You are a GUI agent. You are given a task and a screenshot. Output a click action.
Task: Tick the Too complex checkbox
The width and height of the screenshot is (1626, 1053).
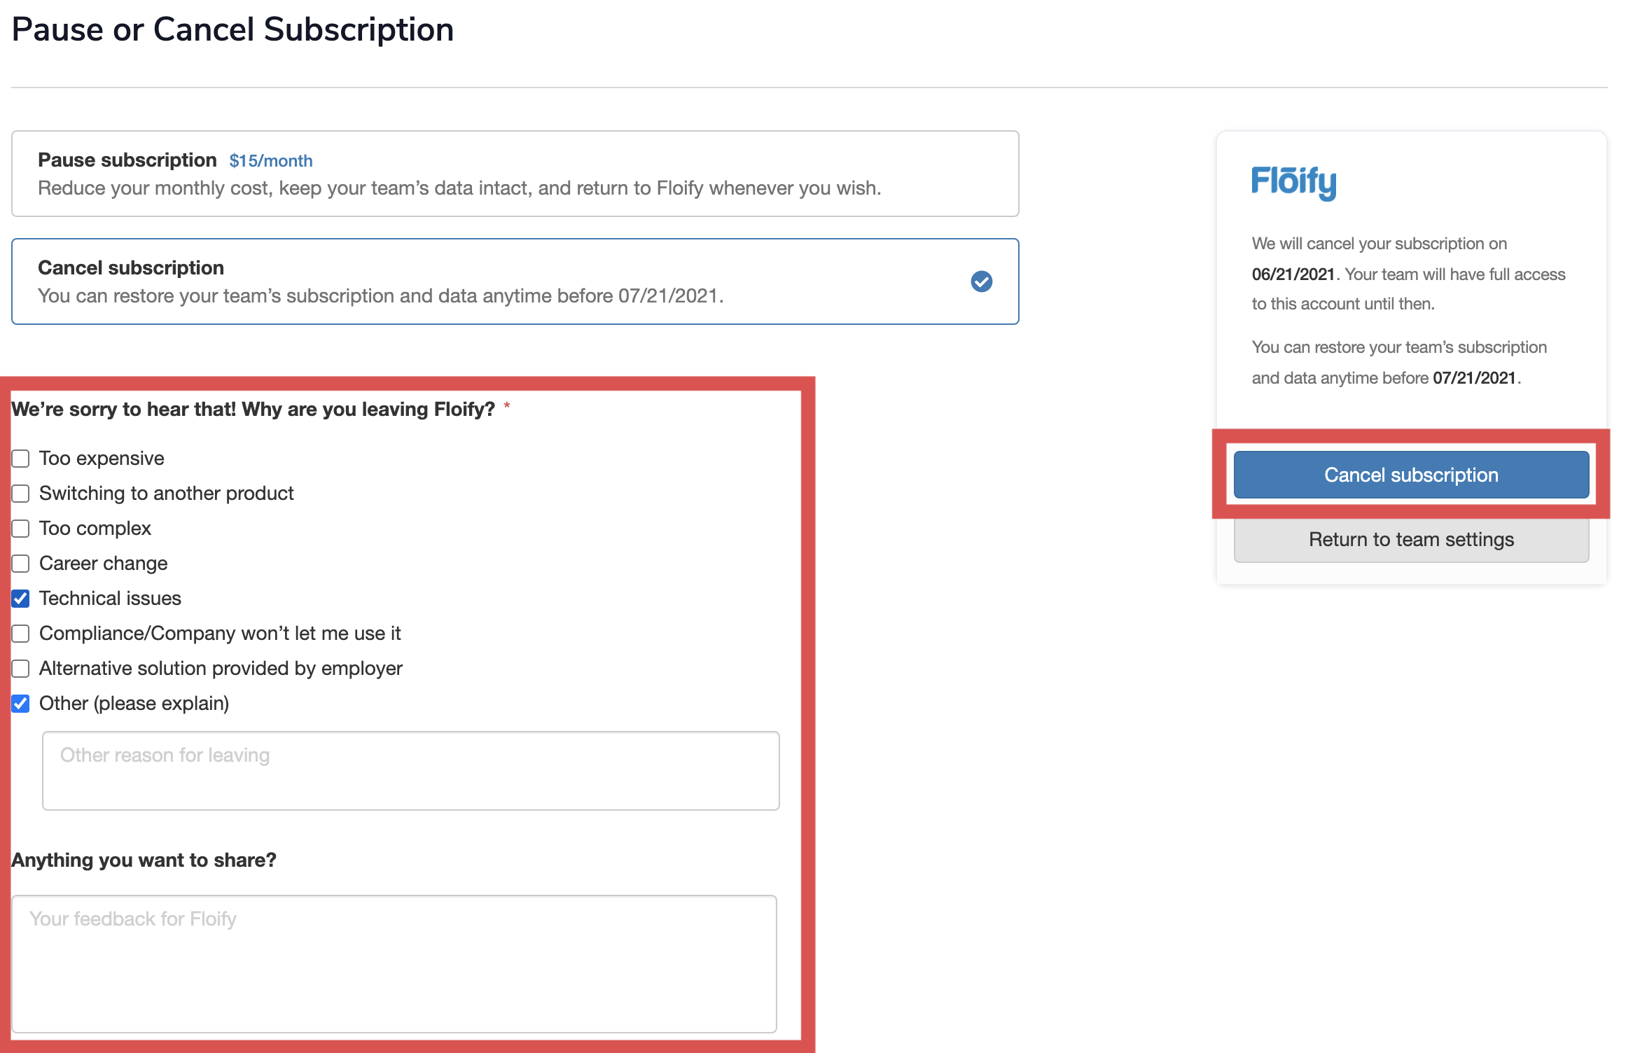point(21,529)
